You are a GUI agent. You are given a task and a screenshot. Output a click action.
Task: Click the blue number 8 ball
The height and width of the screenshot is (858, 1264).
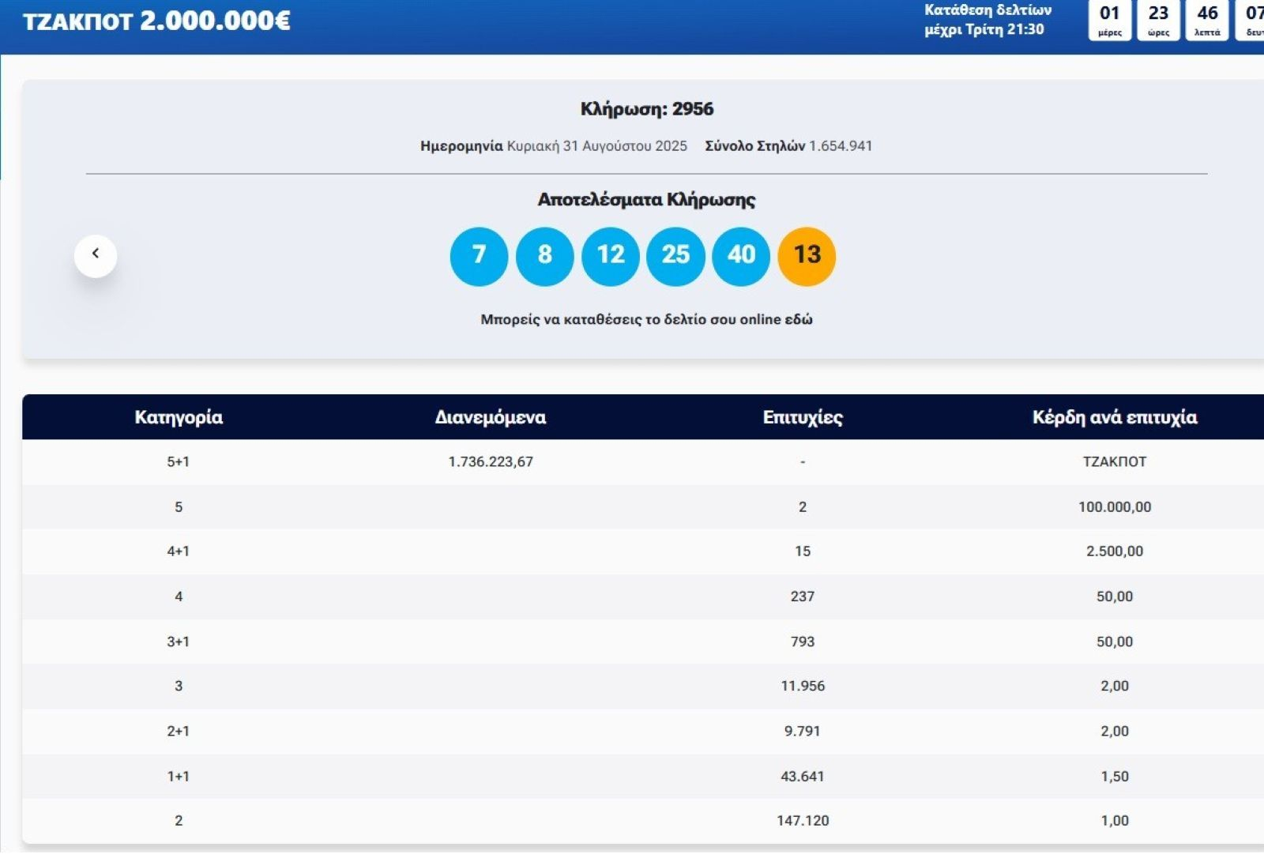(544, 256)
